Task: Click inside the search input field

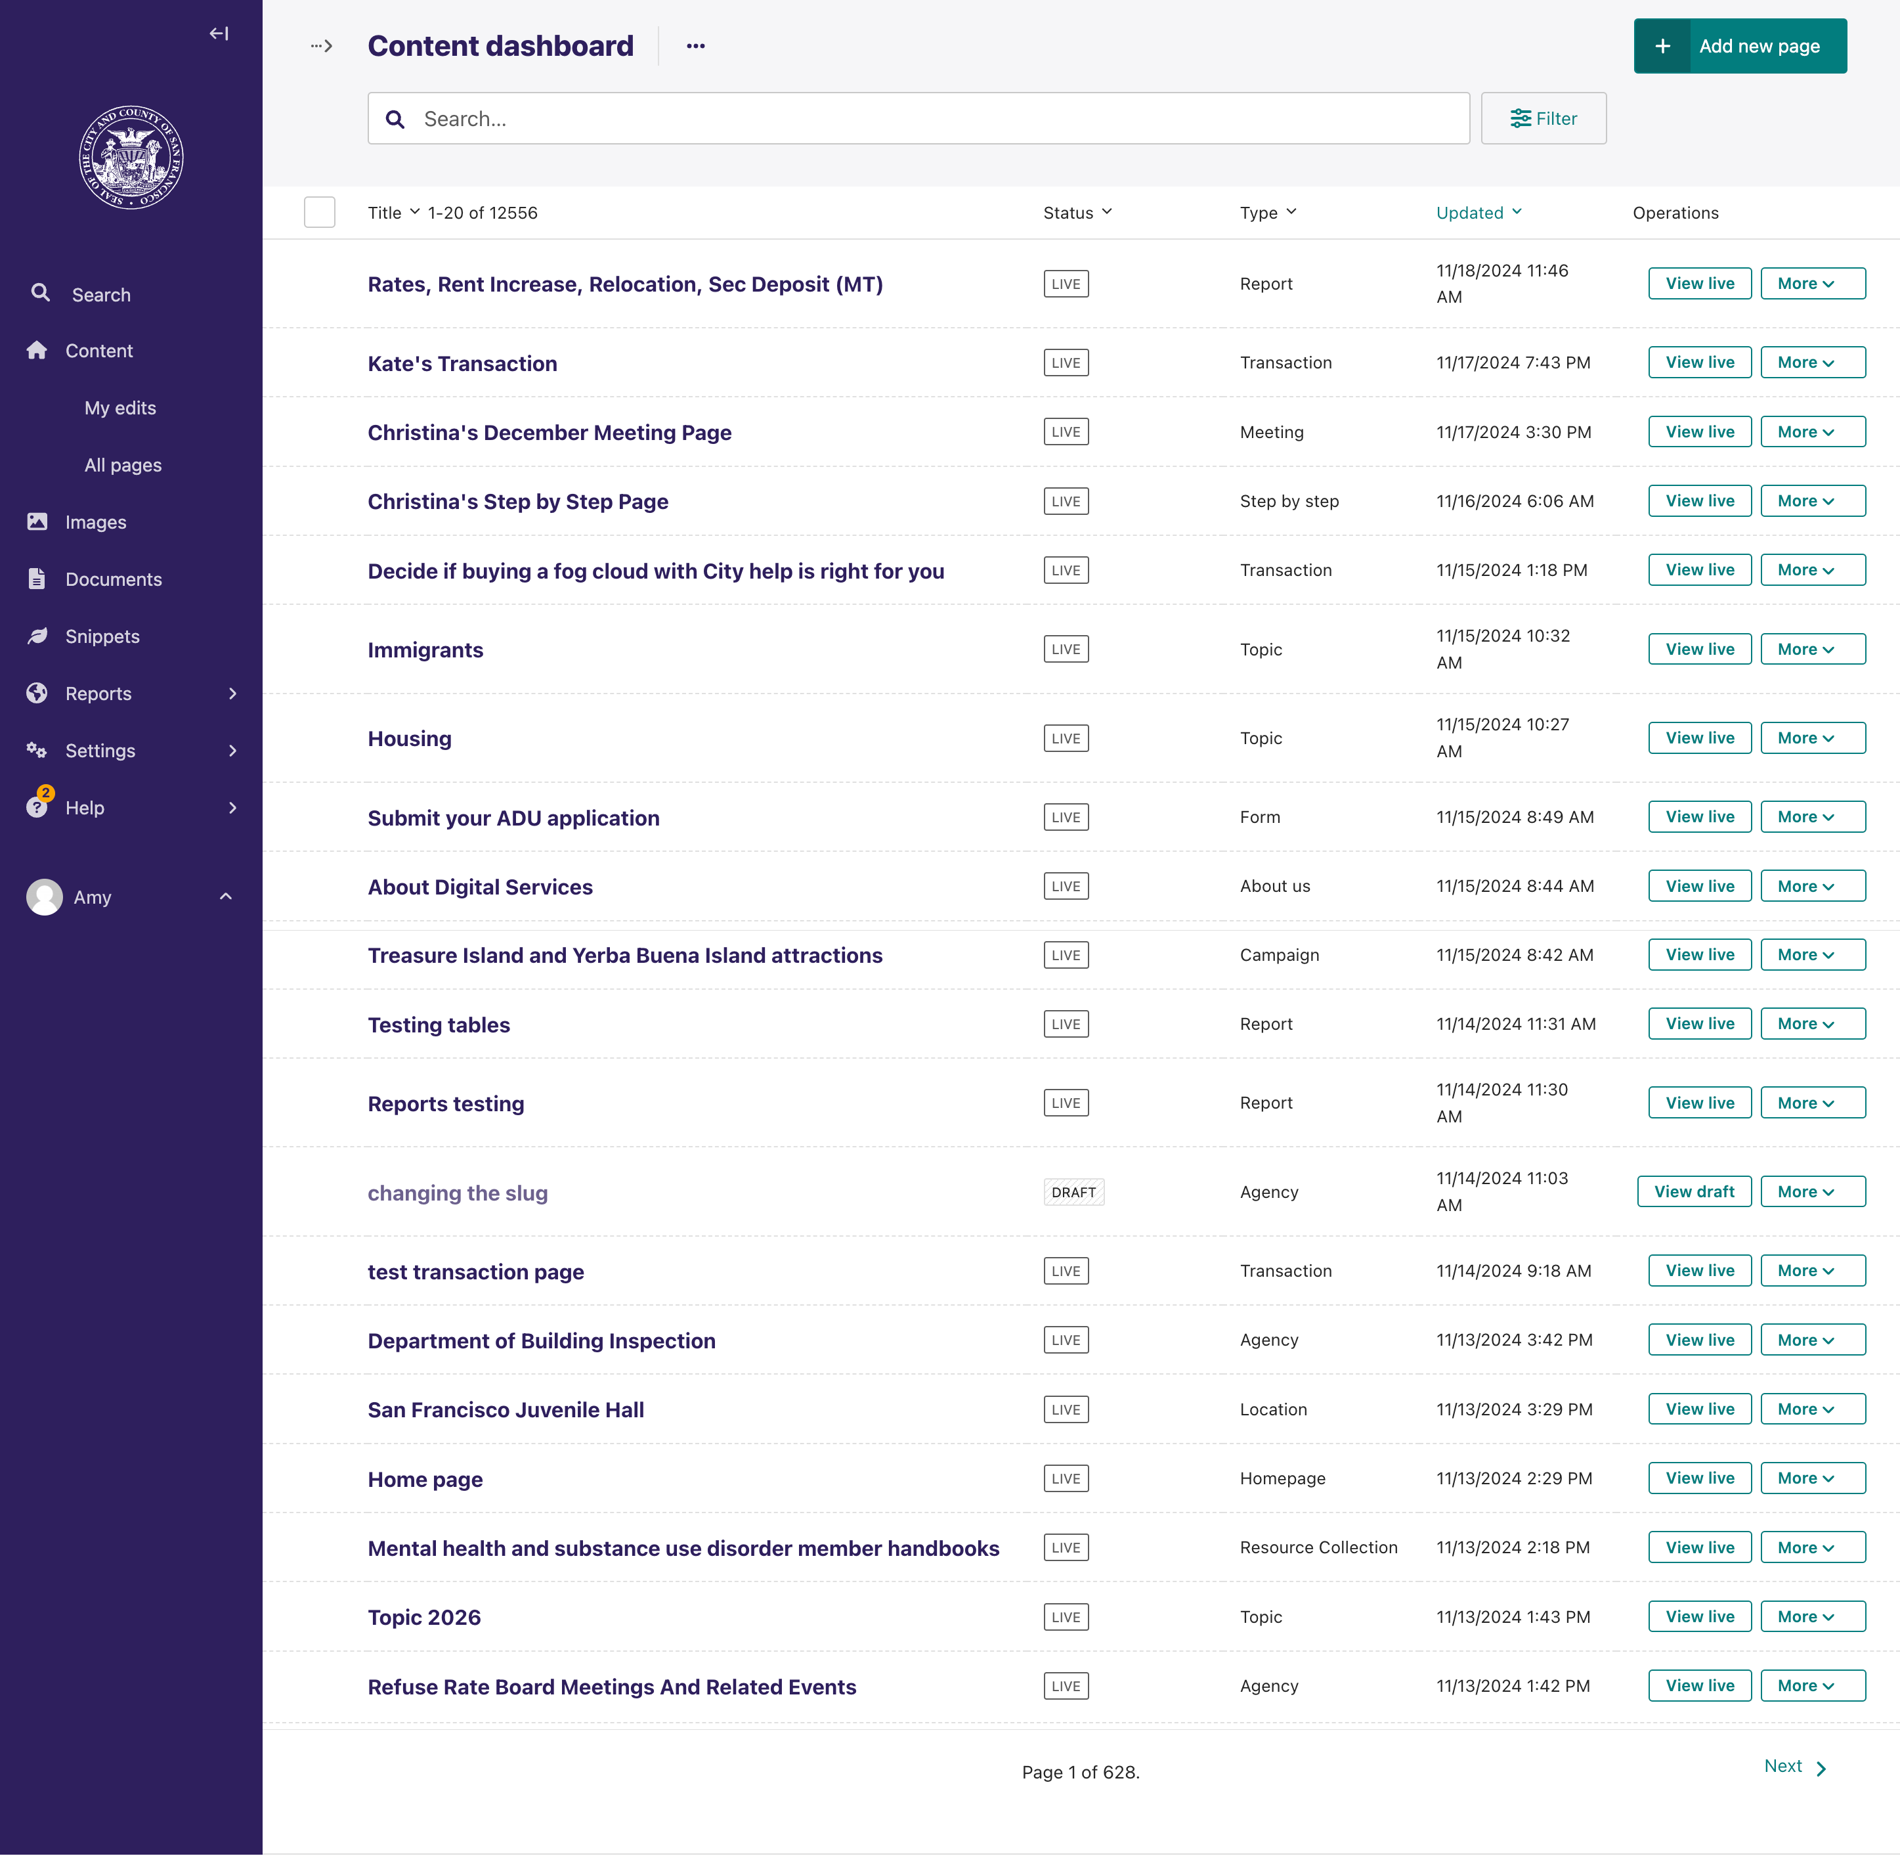Action: (x=877, y=118)
